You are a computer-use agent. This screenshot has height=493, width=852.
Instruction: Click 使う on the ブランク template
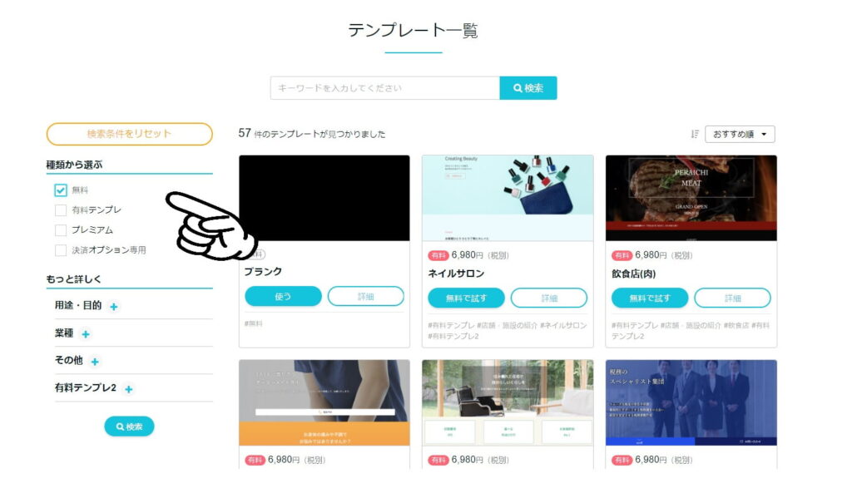pos(283,297)
